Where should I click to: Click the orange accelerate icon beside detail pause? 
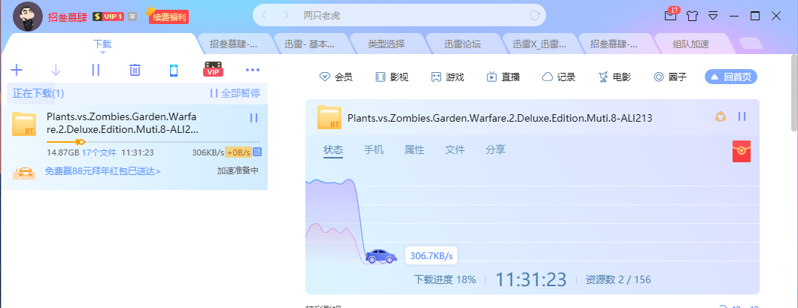coord(720,116)
